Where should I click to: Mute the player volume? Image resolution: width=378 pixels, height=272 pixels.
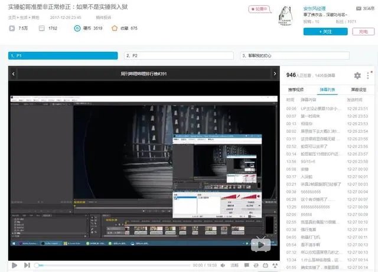[223, 266]
